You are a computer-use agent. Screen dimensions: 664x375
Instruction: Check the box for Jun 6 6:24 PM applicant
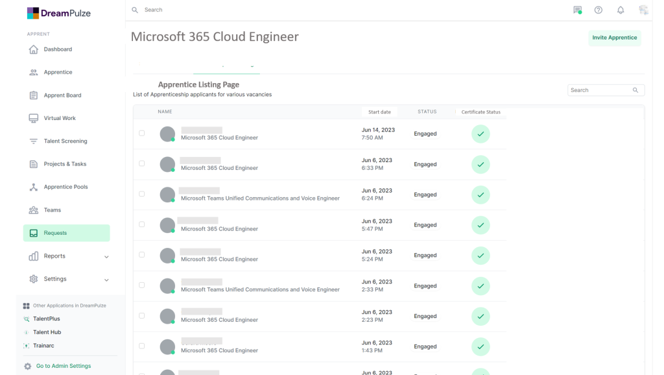coord(142,194)
